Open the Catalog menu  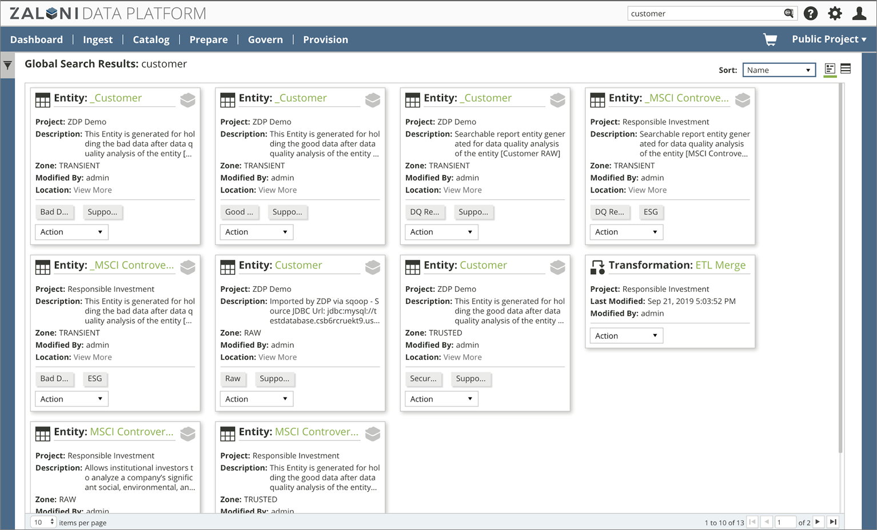[x=151, y=39]
